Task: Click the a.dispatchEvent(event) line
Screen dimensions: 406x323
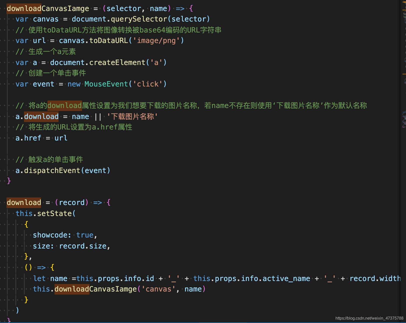Action: [x=62, y=170]
